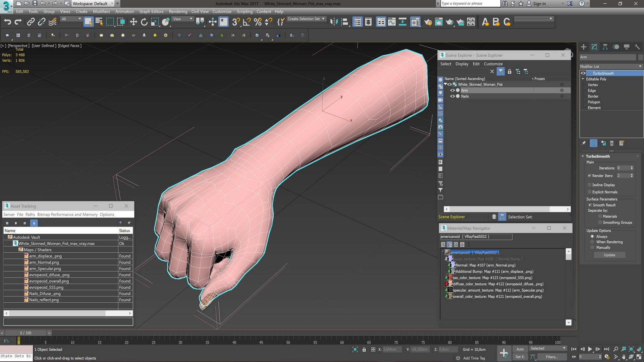
Task: Open the Graph Editors menu
Action: point(151,11)
